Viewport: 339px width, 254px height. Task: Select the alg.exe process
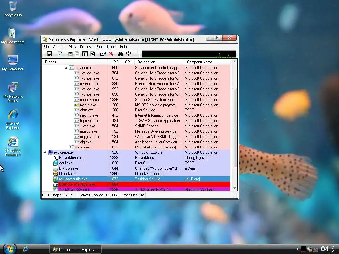[136, 142]
